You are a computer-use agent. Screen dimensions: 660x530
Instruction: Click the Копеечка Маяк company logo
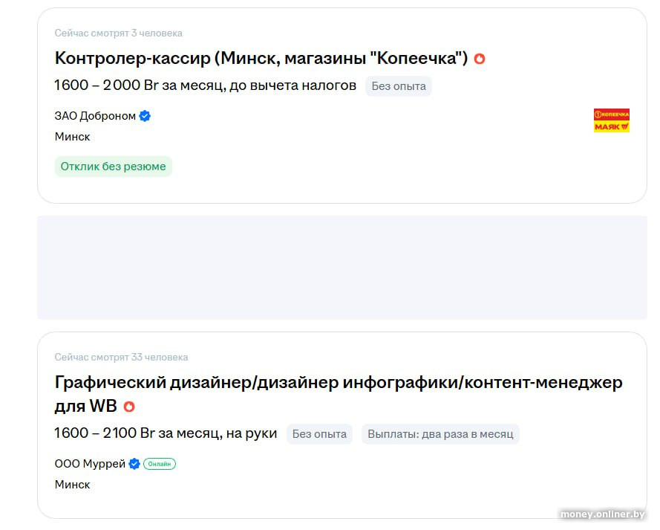[611, 120]
